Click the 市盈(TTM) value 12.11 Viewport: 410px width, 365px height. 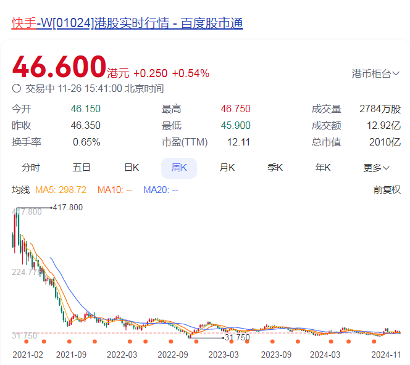[x=238, y=142]
